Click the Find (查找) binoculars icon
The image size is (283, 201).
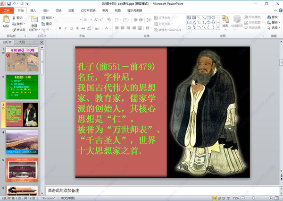tap(269, 17)
